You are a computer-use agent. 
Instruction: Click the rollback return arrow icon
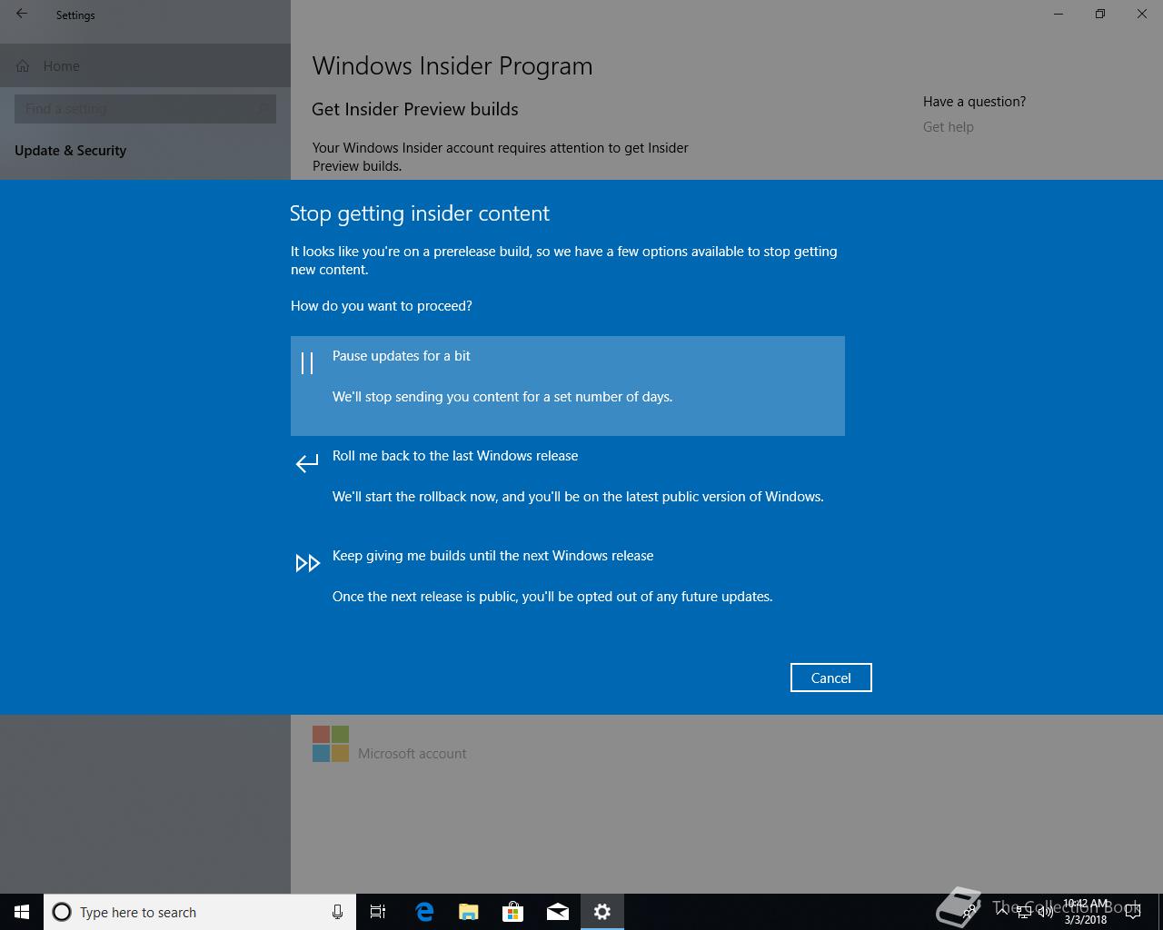click(307, 463)
